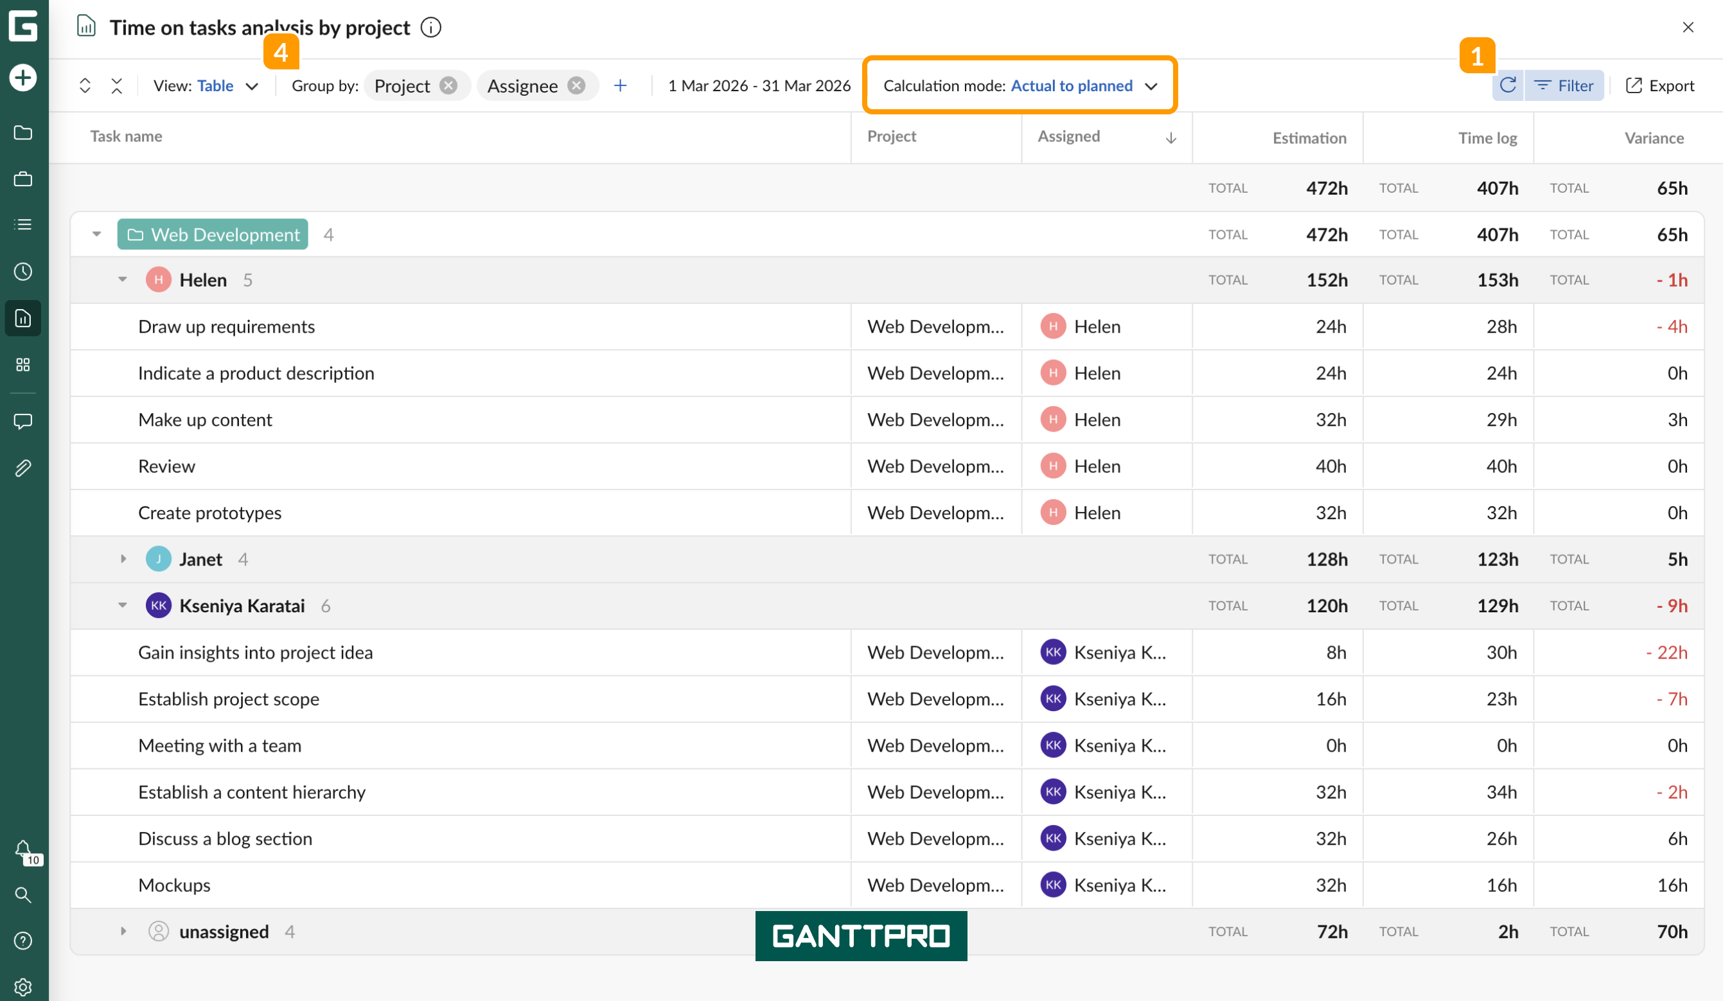The height and width of the screenshot is (1001, 1723).
Task: Open the portfolio briefcase icon in sidebar
Action: pos(23,179)
